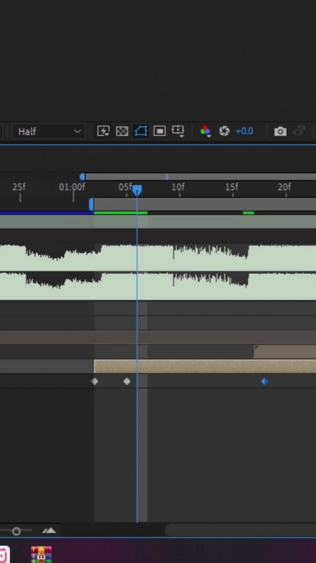
Task: Select the first gray keyframe diamond
Action: coord(95,381)
